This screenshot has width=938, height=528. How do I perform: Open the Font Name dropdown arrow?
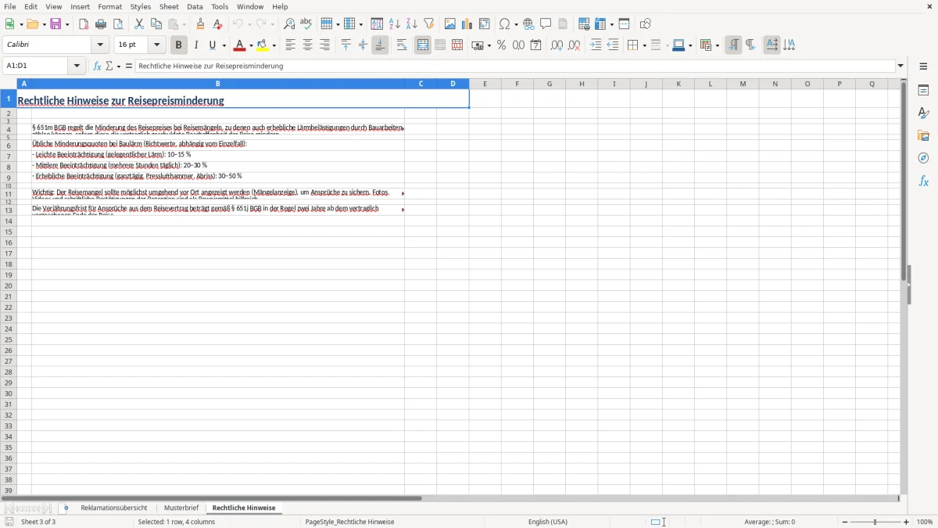click(100, 45)
